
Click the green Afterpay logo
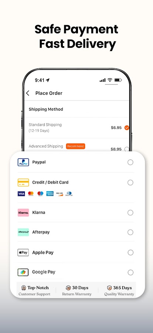[23, 232]
